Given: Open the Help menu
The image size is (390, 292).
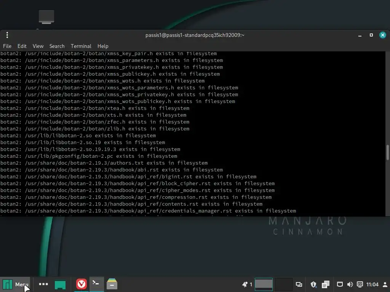Looking at the screenshot, I should [x=103, y=46].
